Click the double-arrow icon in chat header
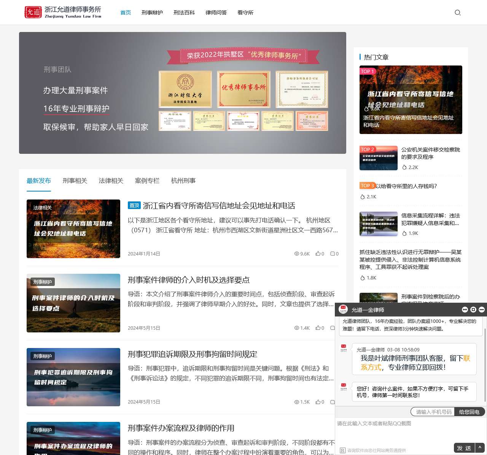This screenshot has height=455, width=487. 465,310
